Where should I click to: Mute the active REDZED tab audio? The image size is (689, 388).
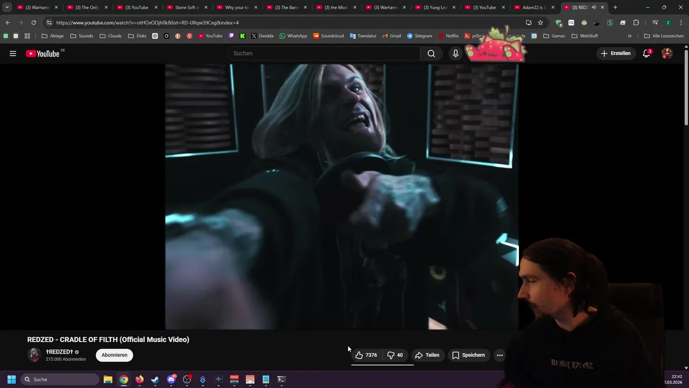[594, 8]
